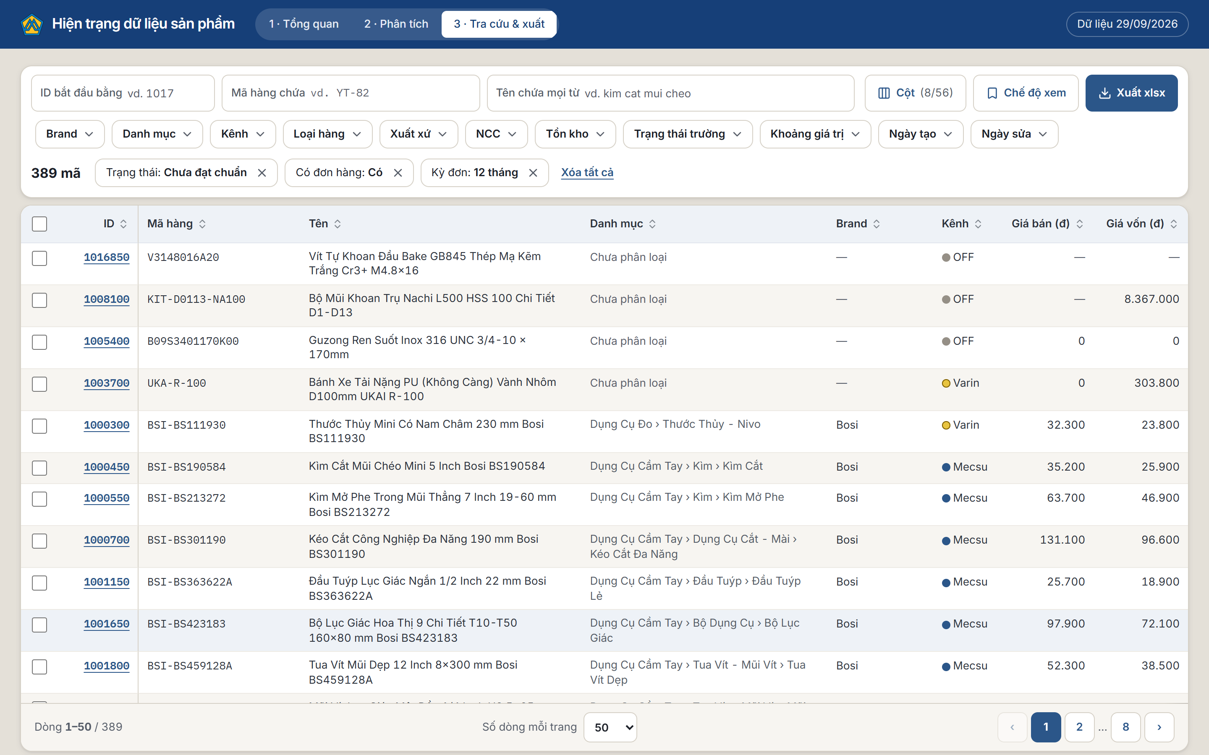
Task: Jump to last page 8
Action: 1125,727
